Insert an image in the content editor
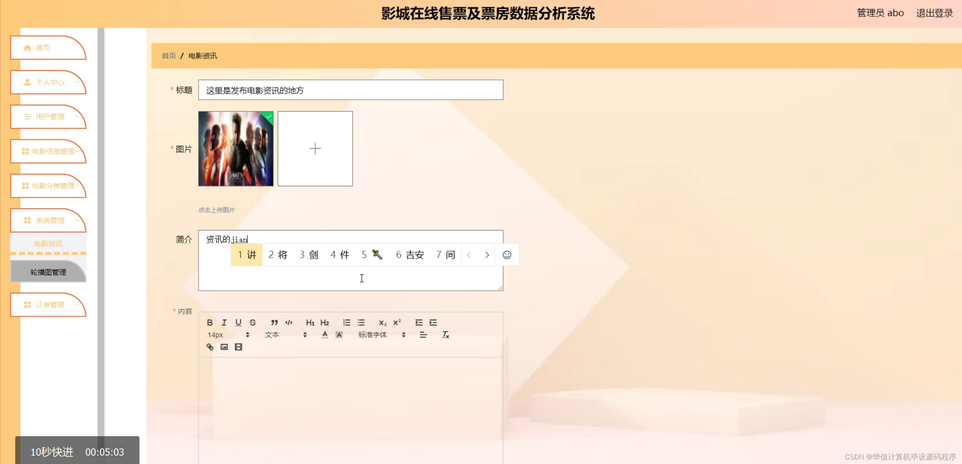The height and width of the screenshot is (464, 962). pos(224,347)
